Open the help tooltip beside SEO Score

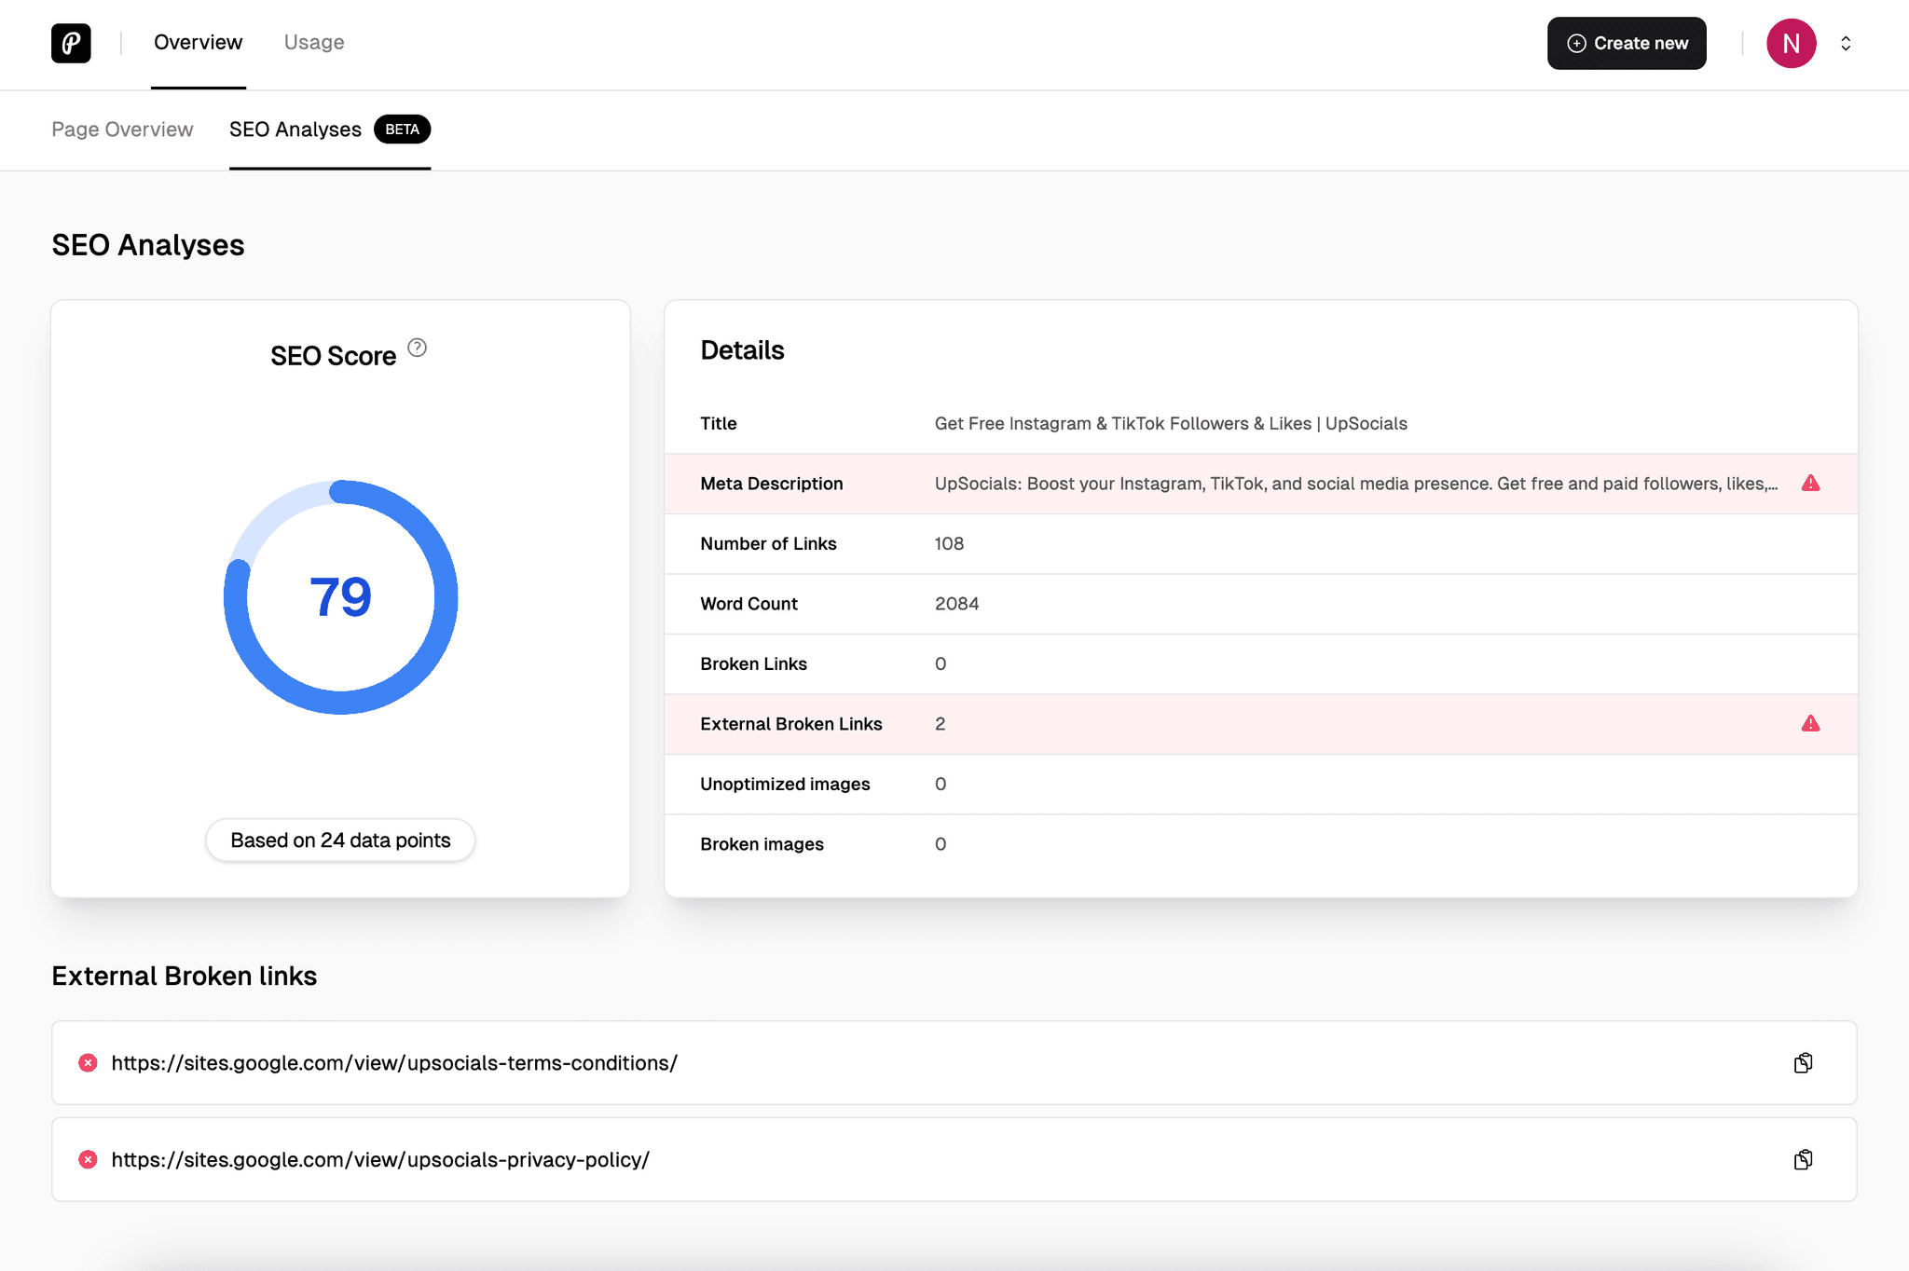tap(417, 348)
